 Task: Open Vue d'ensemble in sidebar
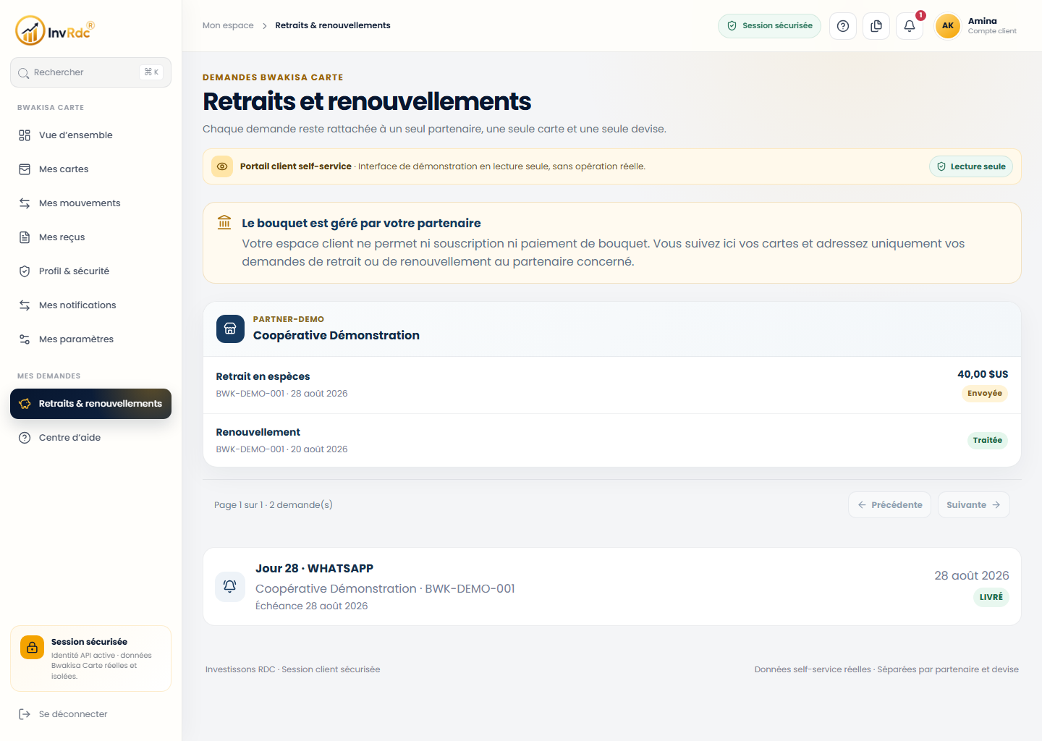(x=90, y=135)
